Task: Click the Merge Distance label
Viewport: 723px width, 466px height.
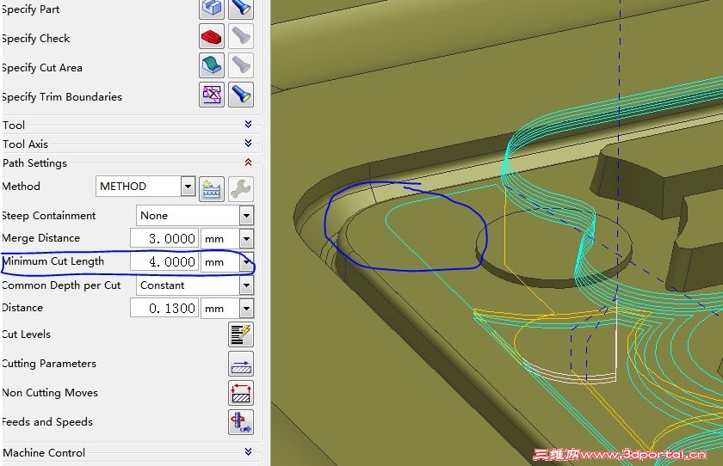Action: [41, 238]
